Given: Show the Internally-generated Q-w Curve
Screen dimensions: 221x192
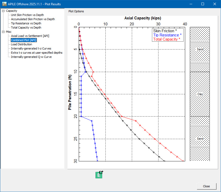Looking at the screenshot, I should [x=31, y=57].
